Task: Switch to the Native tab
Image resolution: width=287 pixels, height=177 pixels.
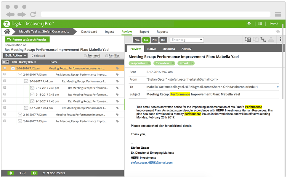Action: click(152, 49)
